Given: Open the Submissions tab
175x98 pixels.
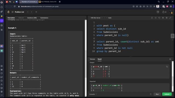Looking at the screenshot, I should pyautogui.click(x=44, y=18).
